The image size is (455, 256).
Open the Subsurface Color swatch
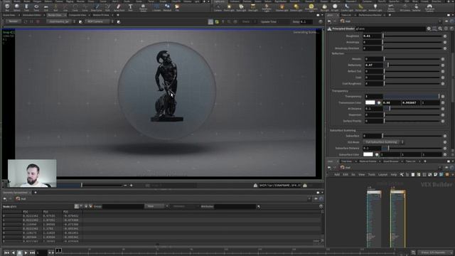click(x=368, y=154)
